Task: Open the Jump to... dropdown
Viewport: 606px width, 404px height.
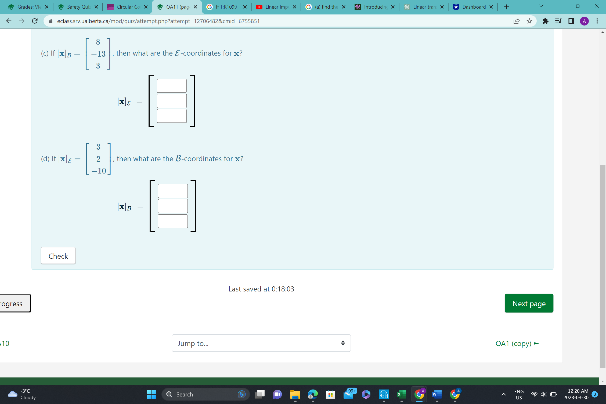Action: point(261,343)
